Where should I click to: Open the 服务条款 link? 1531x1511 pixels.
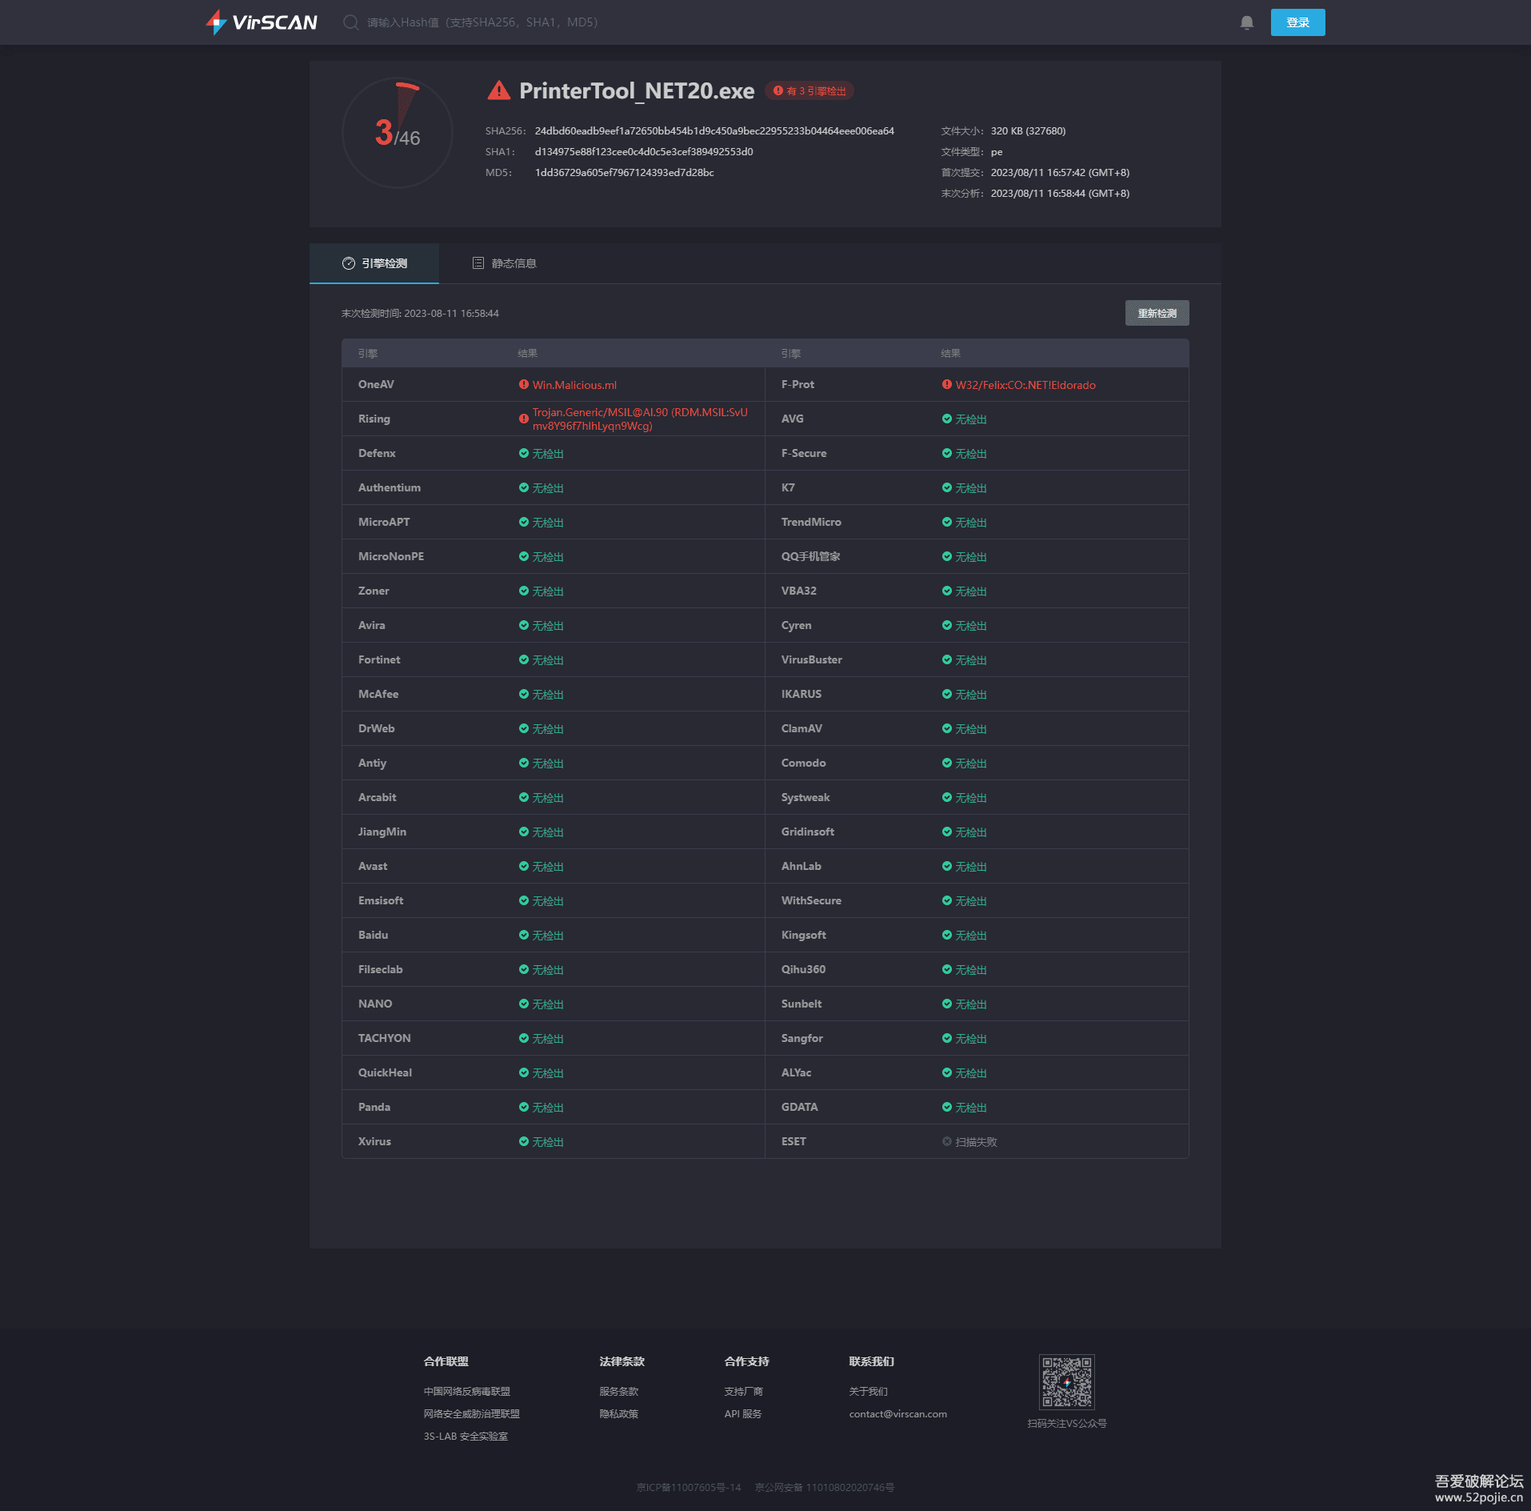pos(619,1392)
